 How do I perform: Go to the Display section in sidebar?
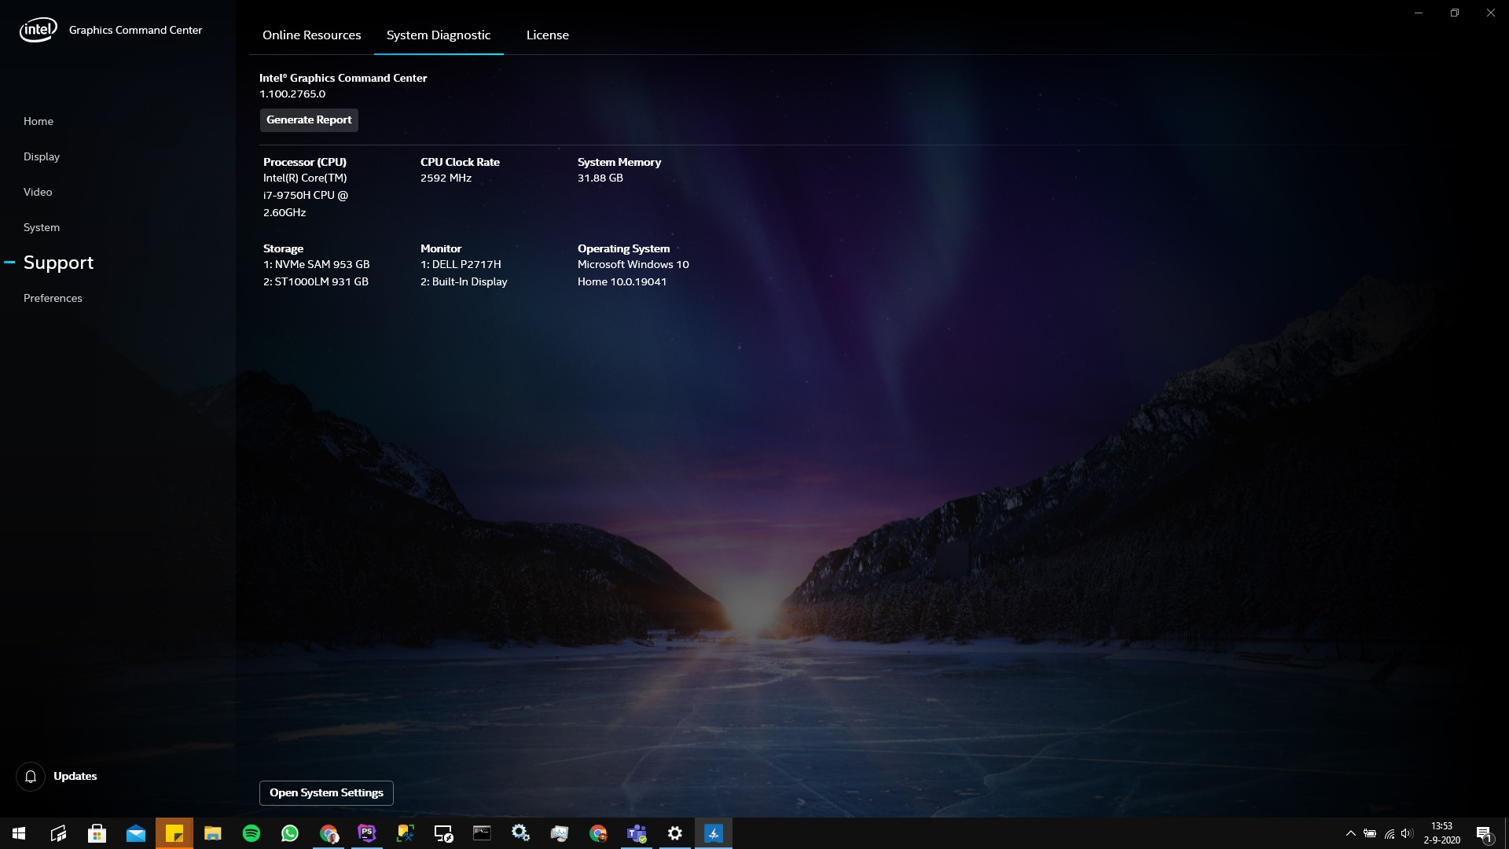tap(42, 156)
